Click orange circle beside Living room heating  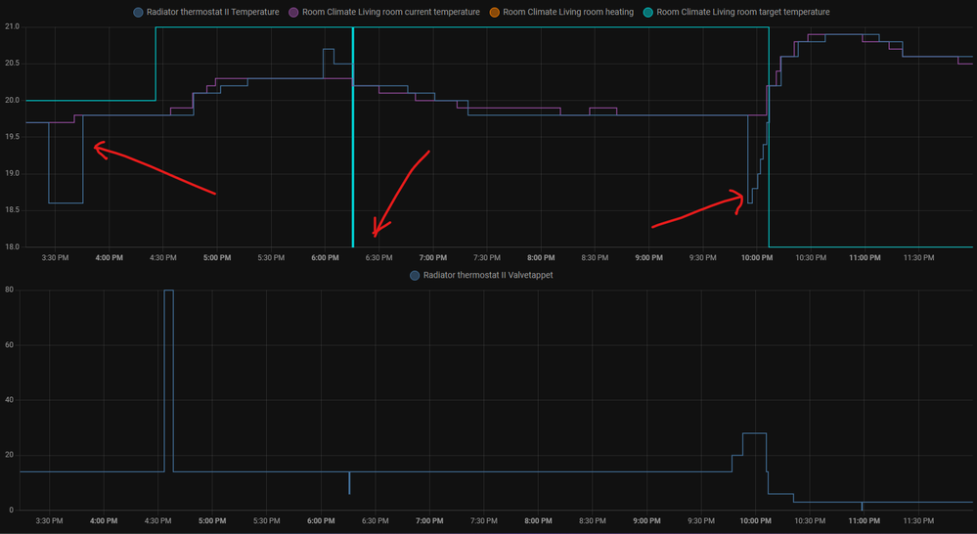pyautogui.click(x=494, y=12)
